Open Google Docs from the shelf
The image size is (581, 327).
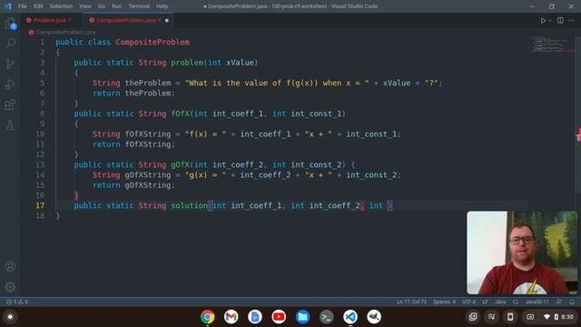(255, 317)
